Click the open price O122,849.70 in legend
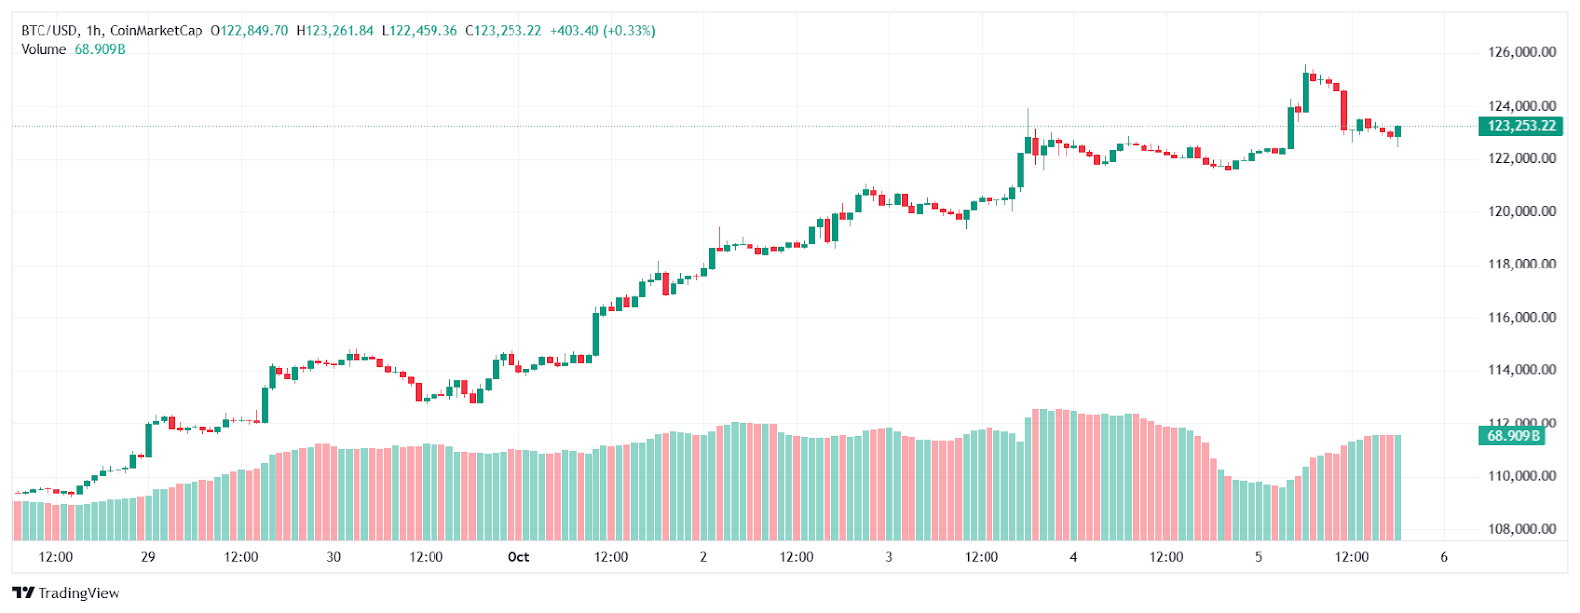Image resolution: width=1580 pixels, height=613 pixels. tap(250, 31)
